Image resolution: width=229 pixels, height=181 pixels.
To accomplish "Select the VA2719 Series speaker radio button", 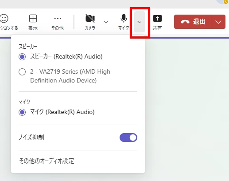I will 22,72.
